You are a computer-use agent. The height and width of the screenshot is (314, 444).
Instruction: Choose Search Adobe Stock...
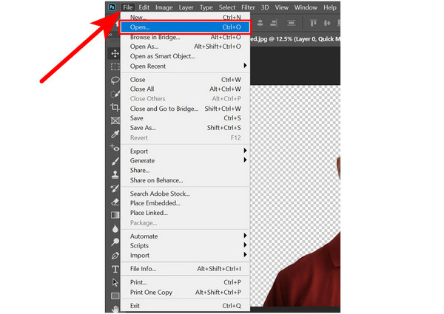186,194
